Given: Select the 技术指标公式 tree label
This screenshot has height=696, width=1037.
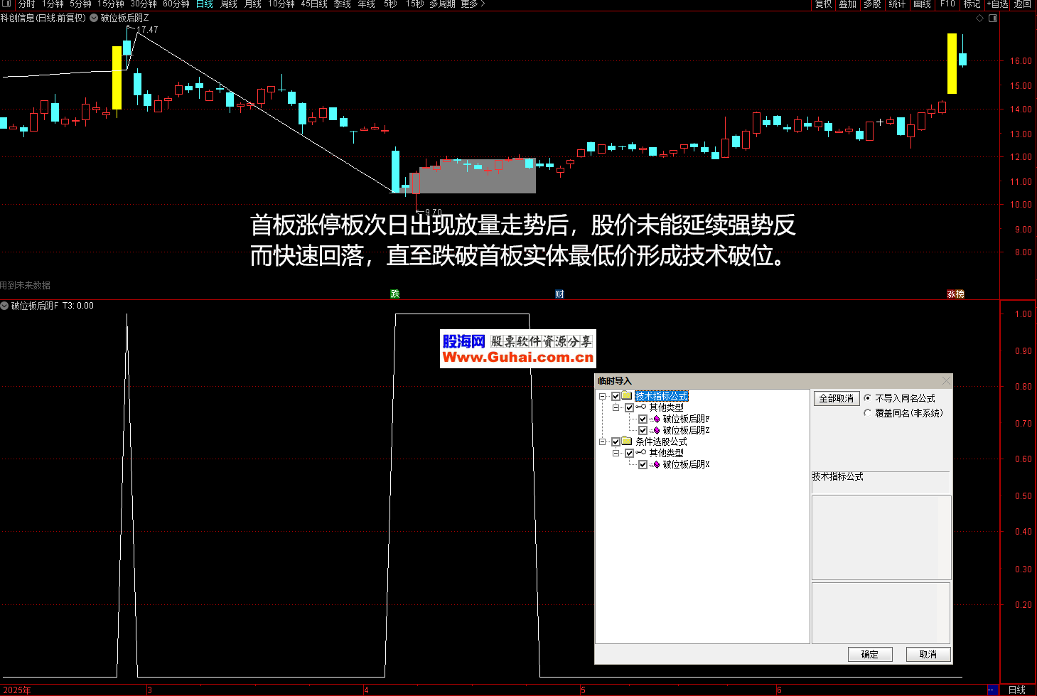Looking at the screenshot, I should (661, 396).
